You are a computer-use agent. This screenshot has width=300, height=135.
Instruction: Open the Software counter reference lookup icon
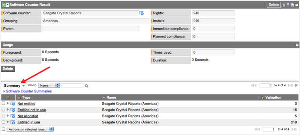(x=141, y=13)
